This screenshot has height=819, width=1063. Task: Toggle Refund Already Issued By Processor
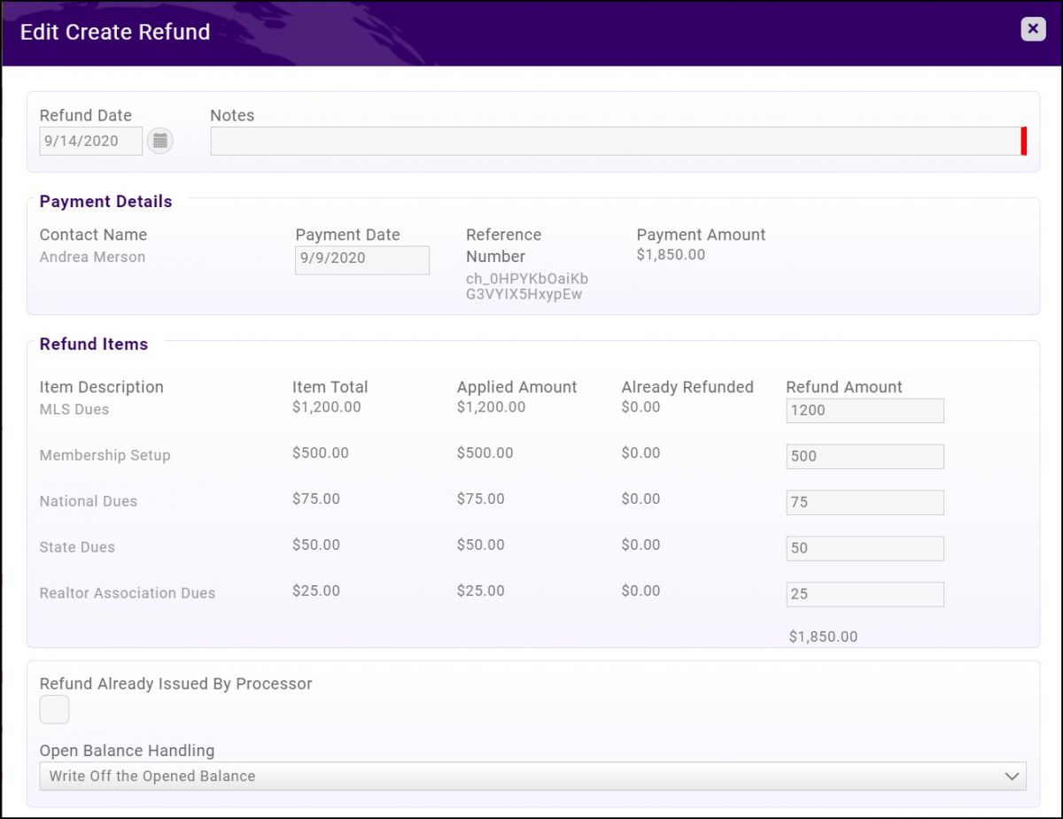54,708
